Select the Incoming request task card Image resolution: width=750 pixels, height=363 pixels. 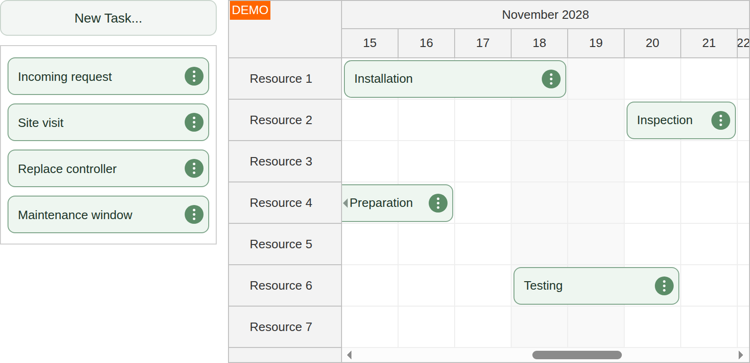pos(108,76)
